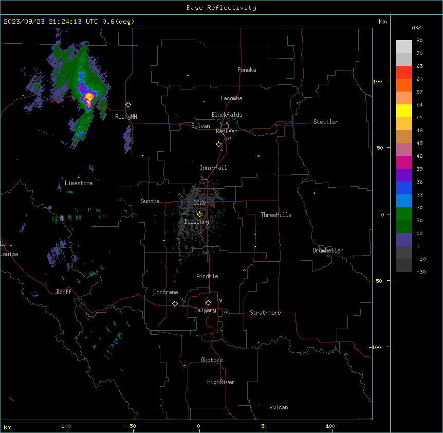This screenshot has height=433, width=443.
Task: Click the Cochrane town label
Action: (x=165, y=292)
